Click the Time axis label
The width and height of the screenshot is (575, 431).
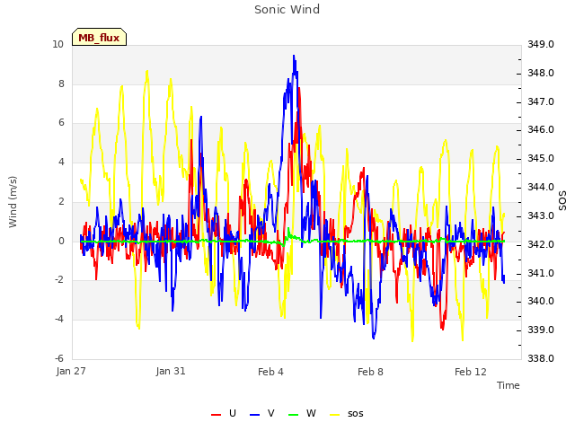tap(509, 385)
